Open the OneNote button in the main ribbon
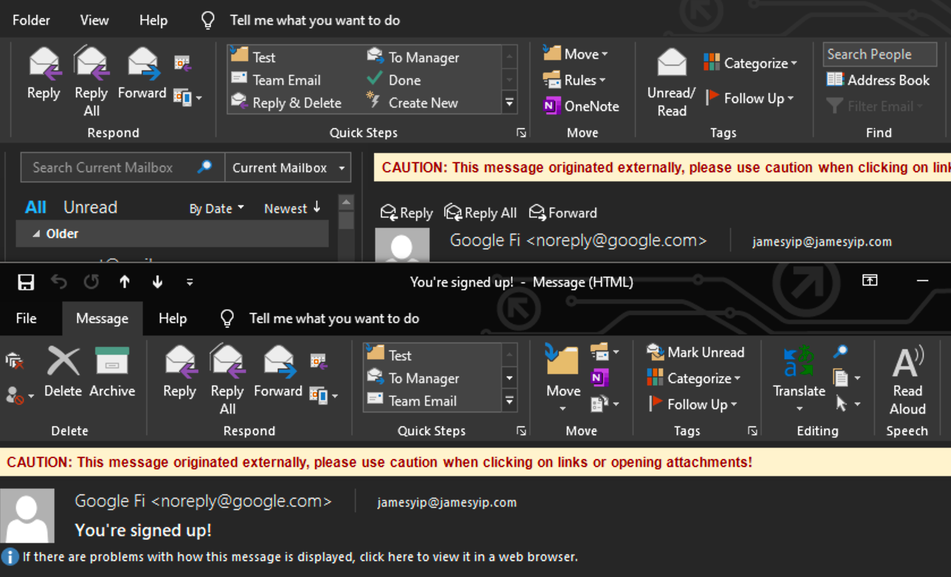The image size is (951, 577). coord(581,106)
